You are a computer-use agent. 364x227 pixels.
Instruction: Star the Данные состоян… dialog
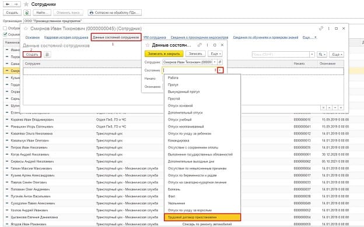pos(147,45)
